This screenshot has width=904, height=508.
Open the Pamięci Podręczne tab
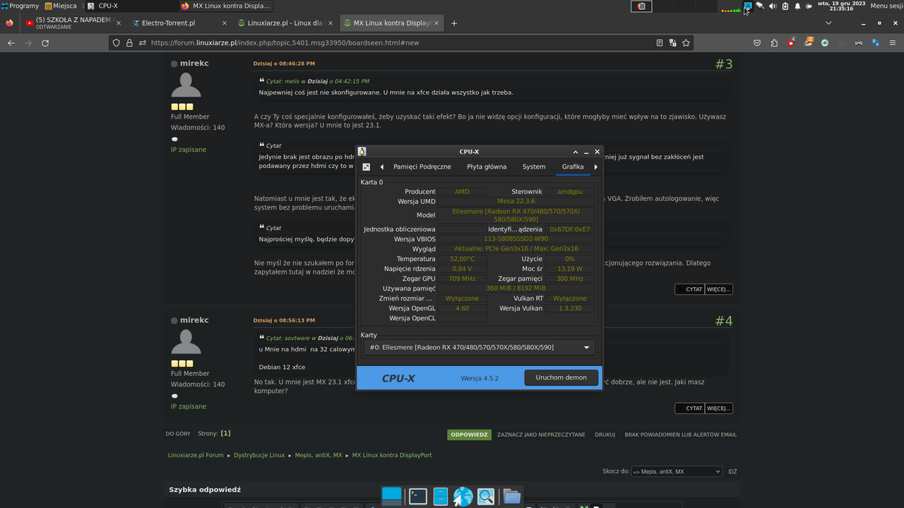(422, 167)
